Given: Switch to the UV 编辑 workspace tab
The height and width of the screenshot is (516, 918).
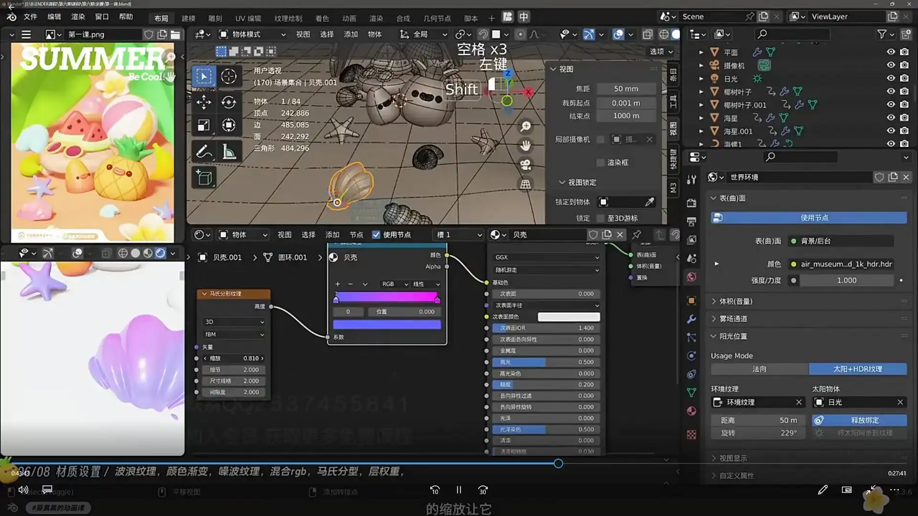Looking at the screenshot, I should (248, 18).
